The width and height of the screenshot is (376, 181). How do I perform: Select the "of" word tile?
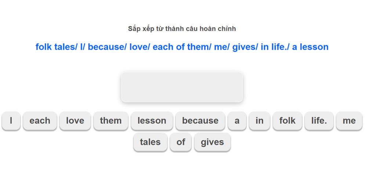181,142
